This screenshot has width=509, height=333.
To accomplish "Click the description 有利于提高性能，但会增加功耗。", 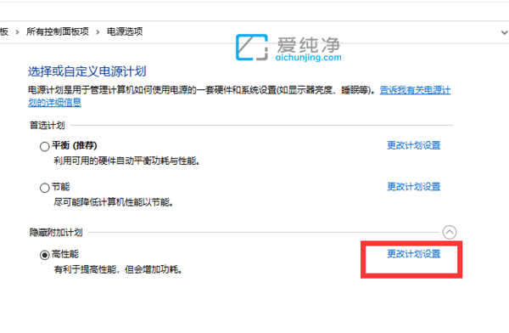I will tap(118, 269).
